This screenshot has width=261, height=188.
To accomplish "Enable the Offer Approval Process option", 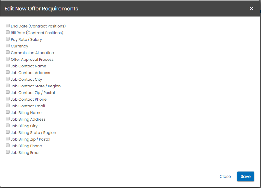I will [x=8, y=59].
